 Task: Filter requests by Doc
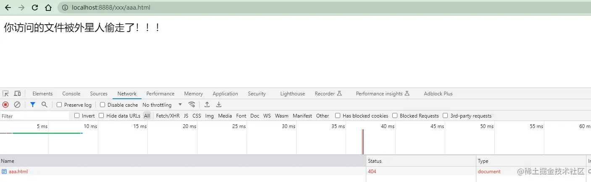(x=255, y=116)
